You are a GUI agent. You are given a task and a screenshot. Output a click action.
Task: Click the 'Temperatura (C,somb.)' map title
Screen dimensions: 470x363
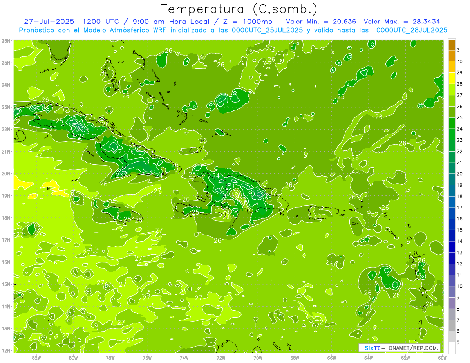tap(239, 9)
